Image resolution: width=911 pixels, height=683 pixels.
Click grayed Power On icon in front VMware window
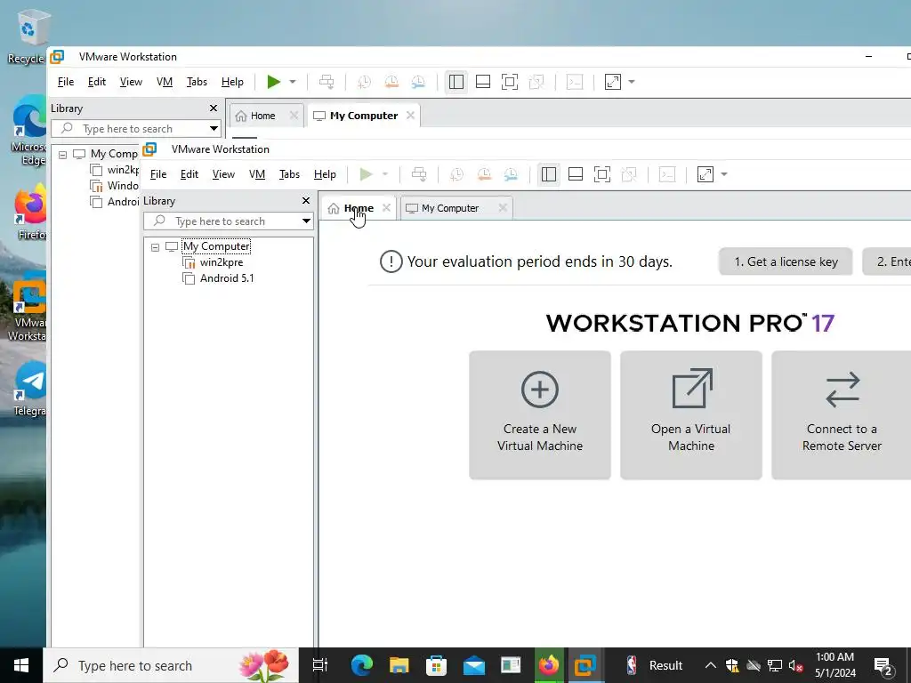click(366, 174)
